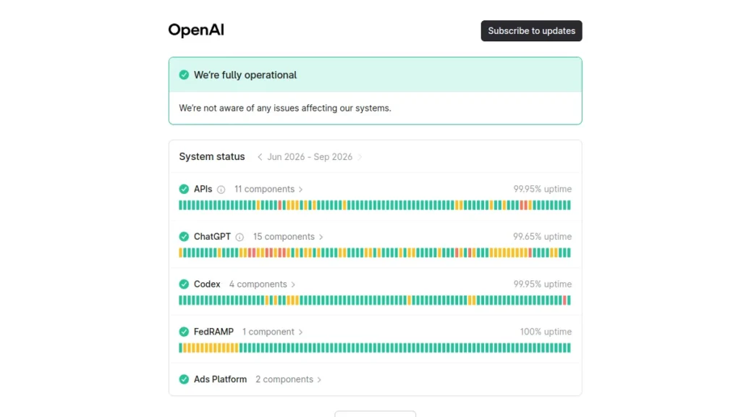Select the FedRAMP group name
Screen dimensions: 741x417
click(213, 332)
